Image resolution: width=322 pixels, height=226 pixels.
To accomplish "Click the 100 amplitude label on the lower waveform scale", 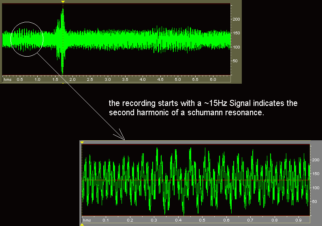I will pos(315,188).
